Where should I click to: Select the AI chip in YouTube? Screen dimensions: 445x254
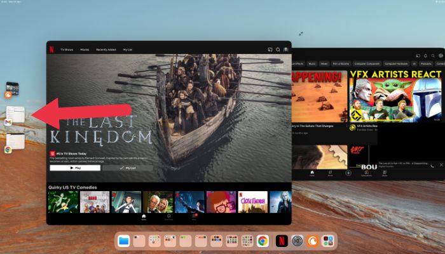pos(414,63)
